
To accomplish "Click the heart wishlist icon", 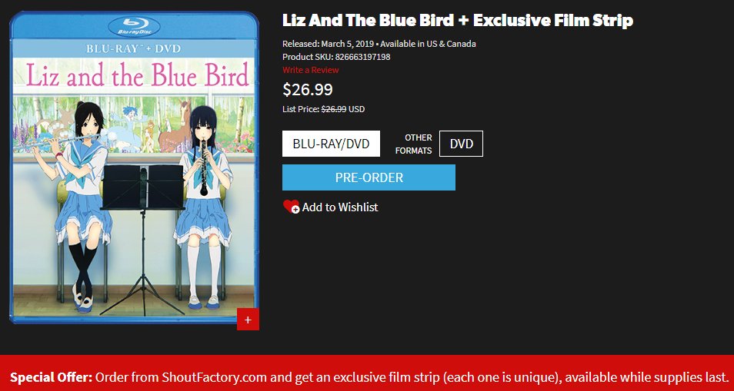I will coord(291,207).
